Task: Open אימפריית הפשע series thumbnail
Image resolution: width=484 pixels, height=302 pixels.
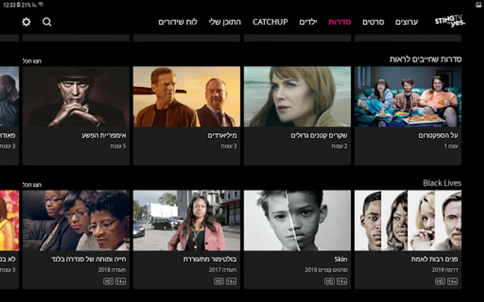Action: [x=76, y=97]
